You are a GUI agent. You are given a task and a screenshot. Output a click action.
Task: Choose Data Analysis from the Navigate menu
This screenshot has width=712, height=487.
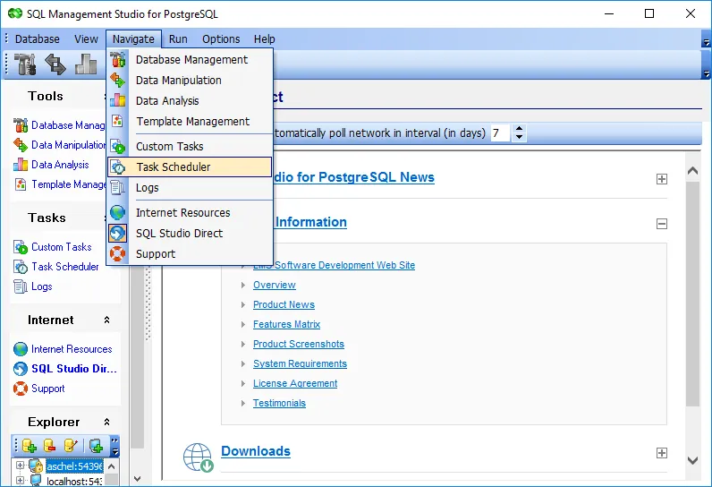pos(190,101)
